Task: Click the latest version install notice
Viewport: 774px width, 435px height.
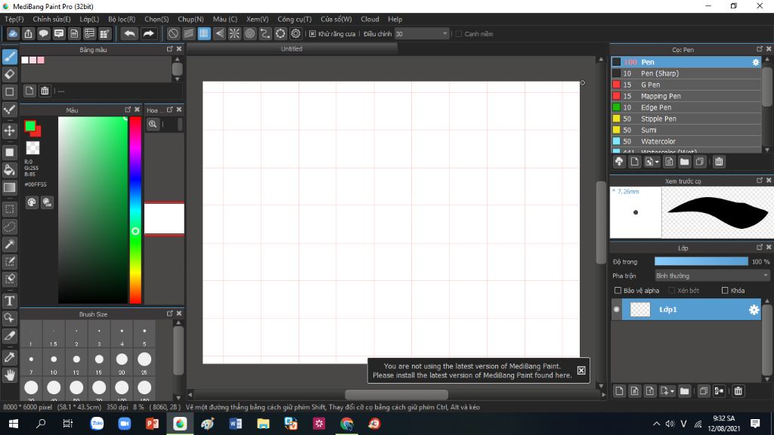Action: 472,370
